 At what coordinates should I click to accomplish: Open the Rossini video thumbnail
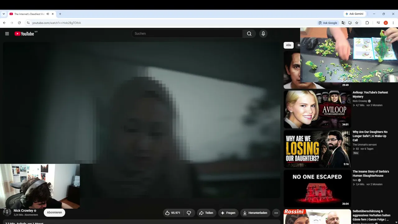(x=317, y=216)
